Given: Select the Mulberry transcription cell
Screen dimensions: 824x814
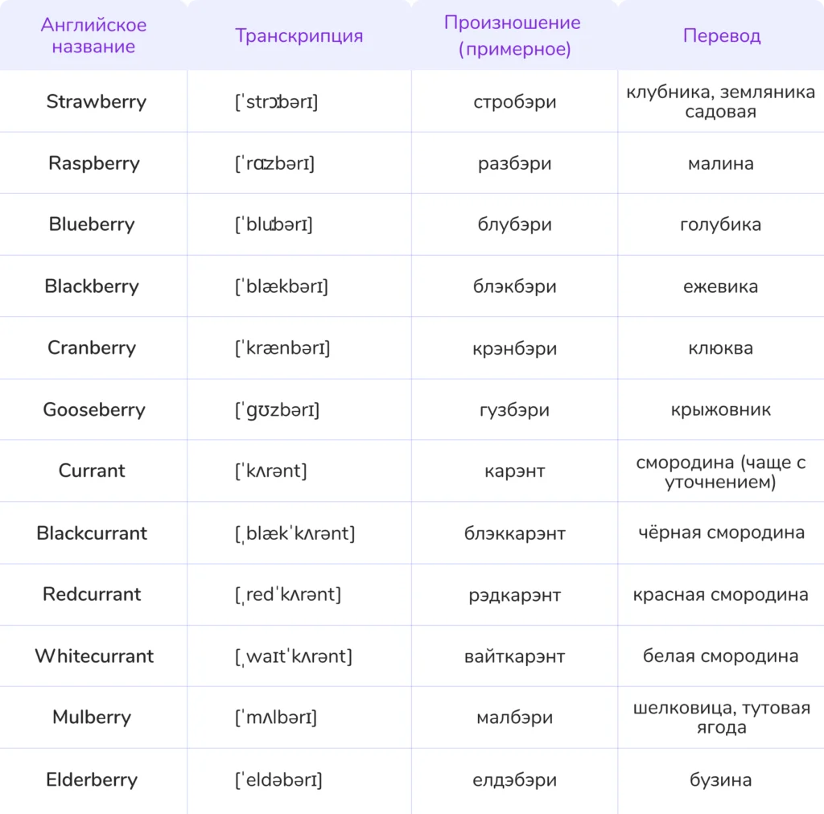Looking at the screenshot, I should [x=275, y=717].
